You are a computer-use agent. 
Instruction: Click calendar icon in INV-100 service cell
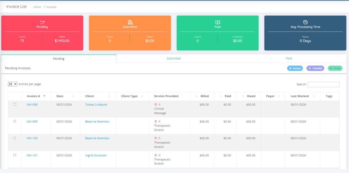pyautogui.click(x=156, y=138)
